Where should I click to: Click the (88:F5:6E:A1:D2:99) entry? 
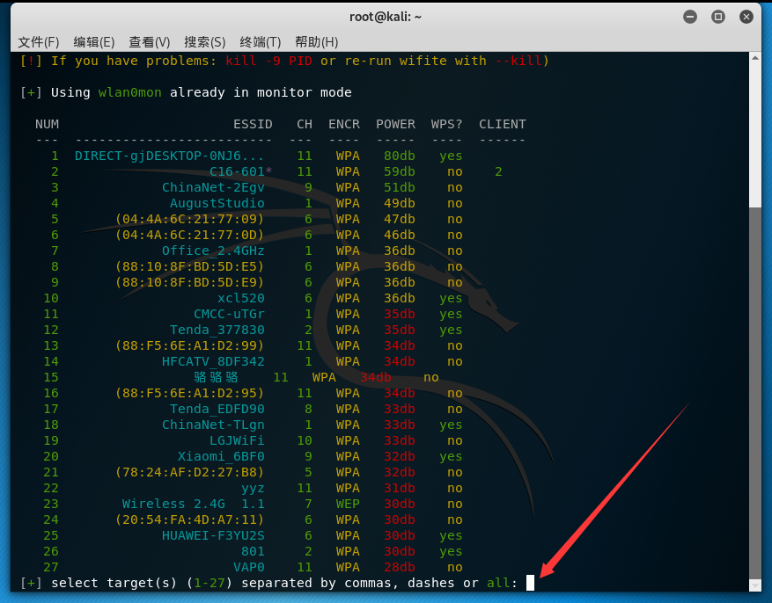tap(189, 346)
